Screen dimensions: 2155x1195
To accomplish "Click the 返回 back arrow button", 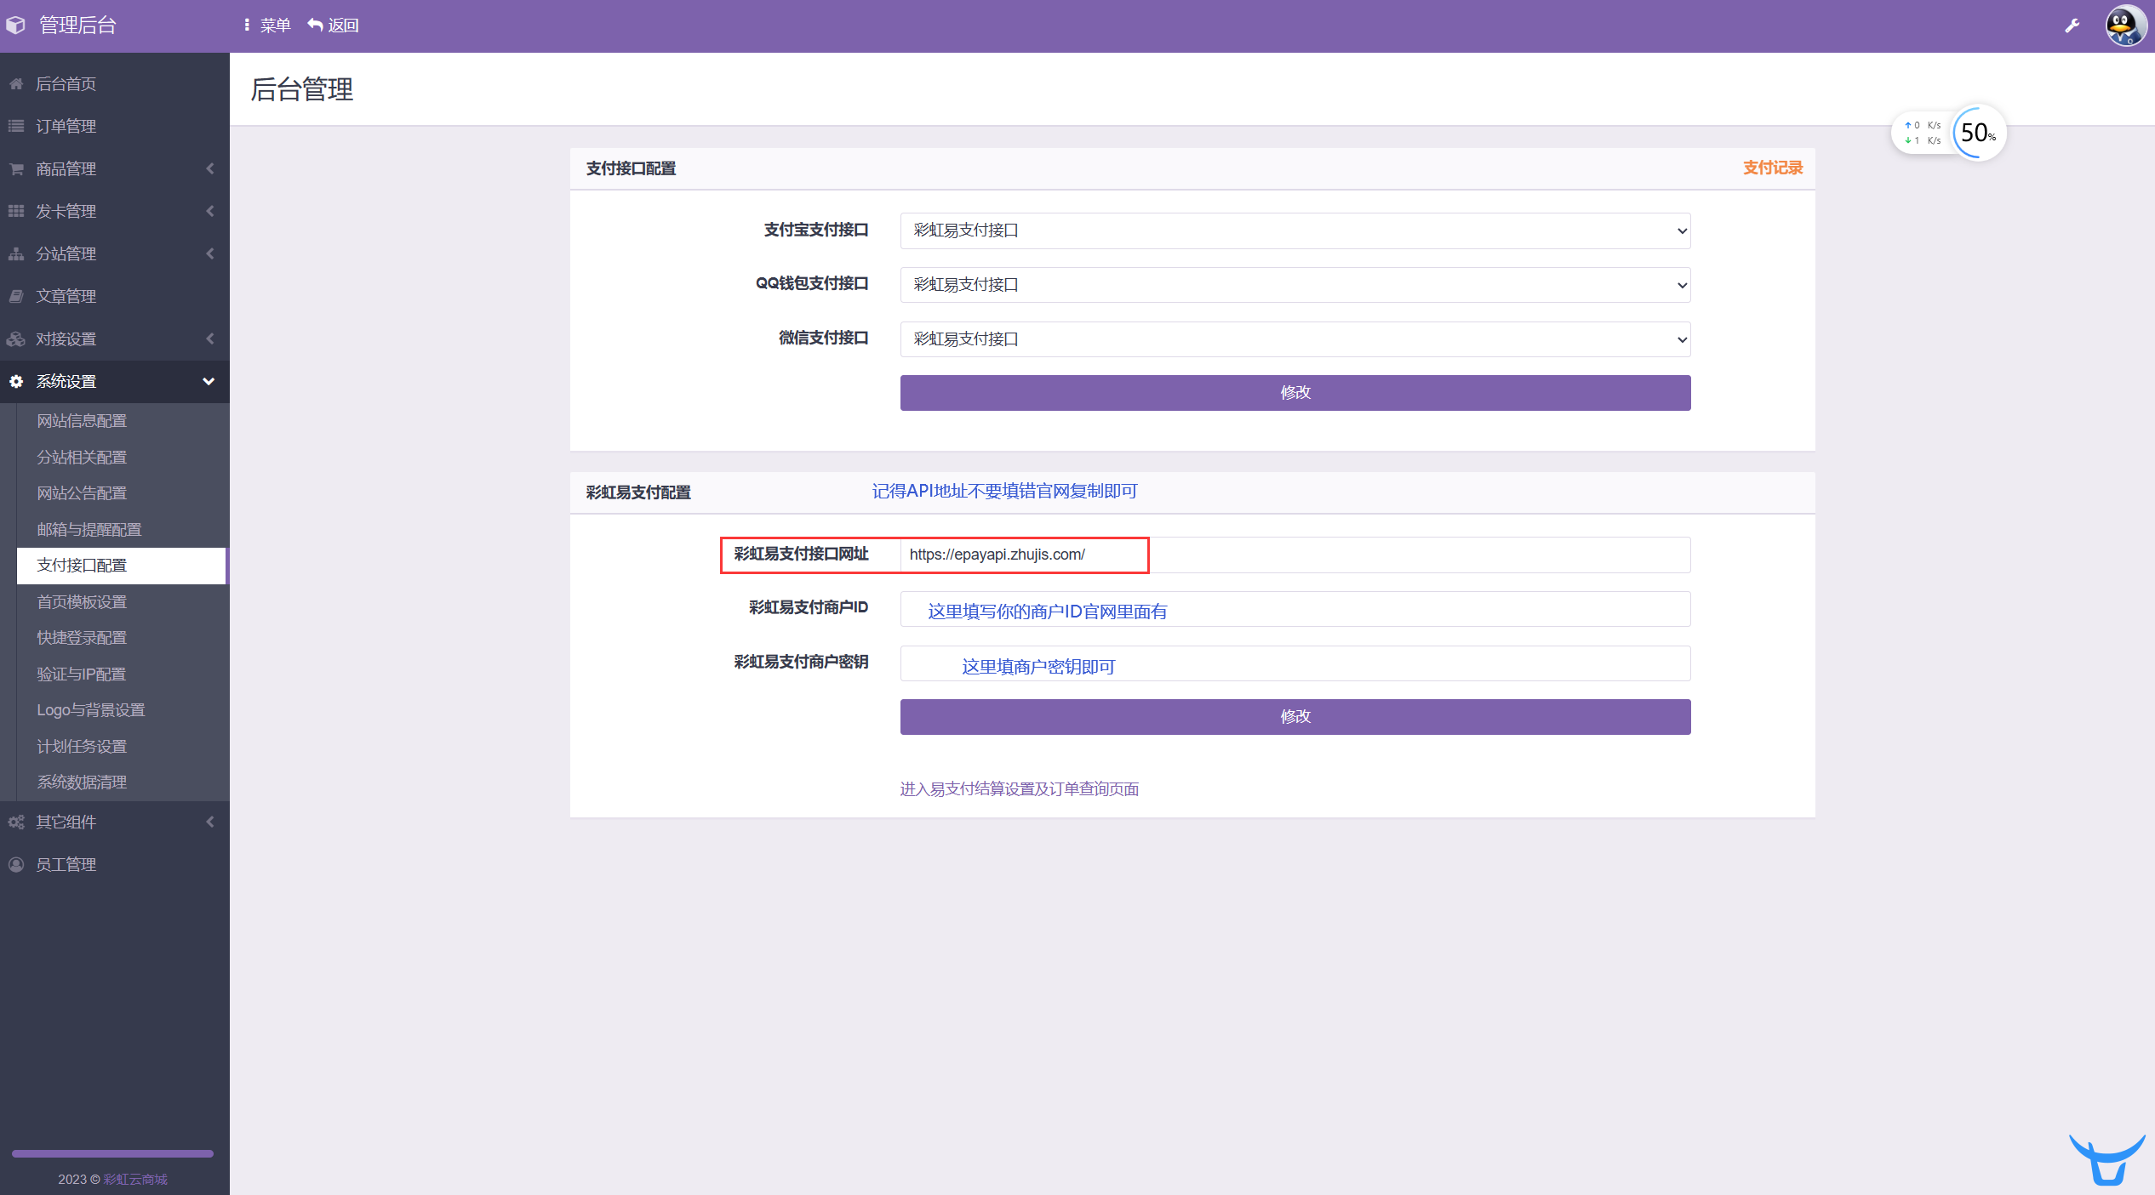I will click(x=333, y=26).
